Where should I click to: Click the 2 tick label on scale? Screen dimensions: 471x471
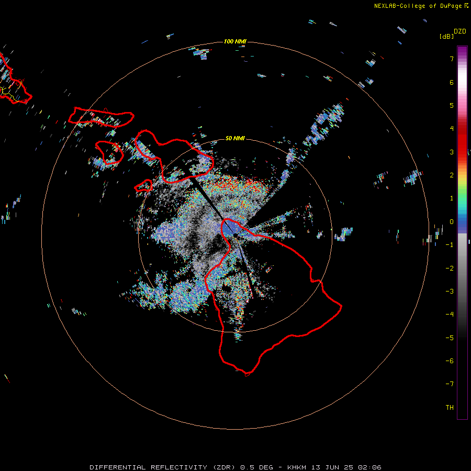452,175
